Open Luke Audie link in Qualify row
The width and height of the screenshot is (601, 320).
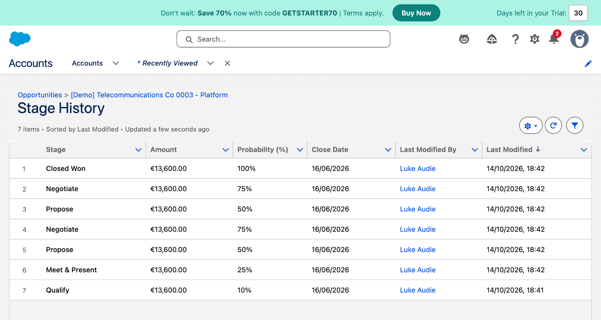pos(418,290)
